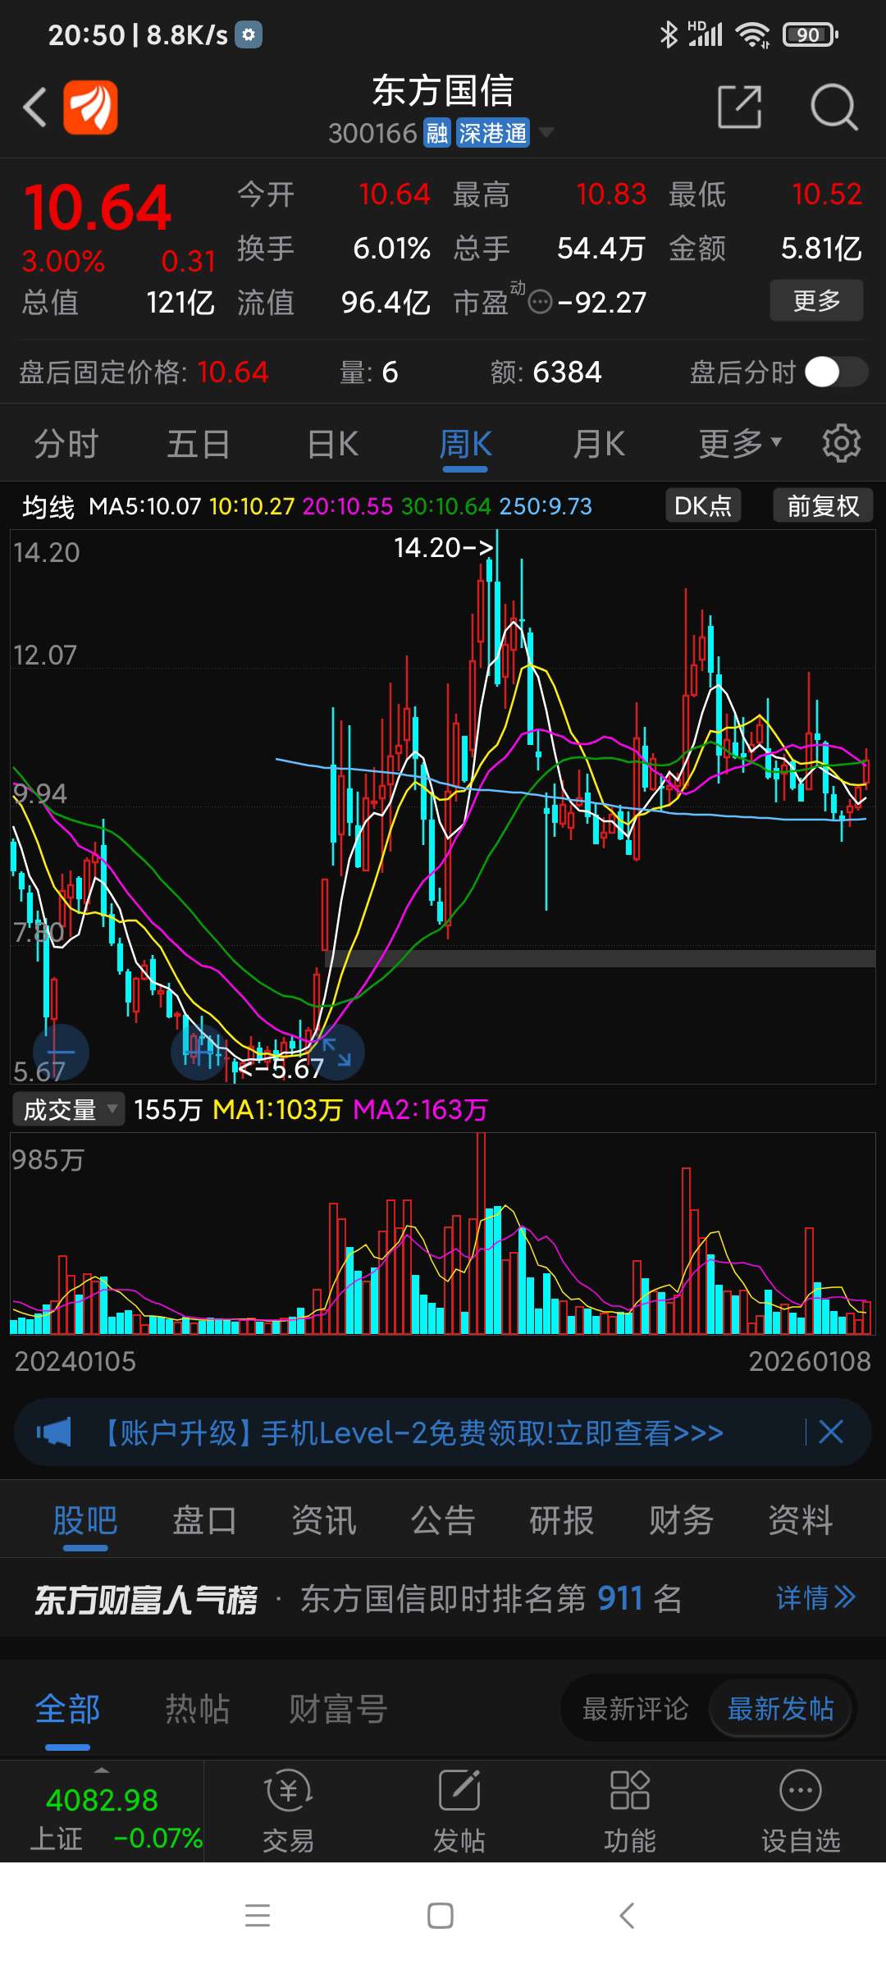Tap 更多 quote details button
The height and width of the screenshot is (1969, 886).
[816, 300]
